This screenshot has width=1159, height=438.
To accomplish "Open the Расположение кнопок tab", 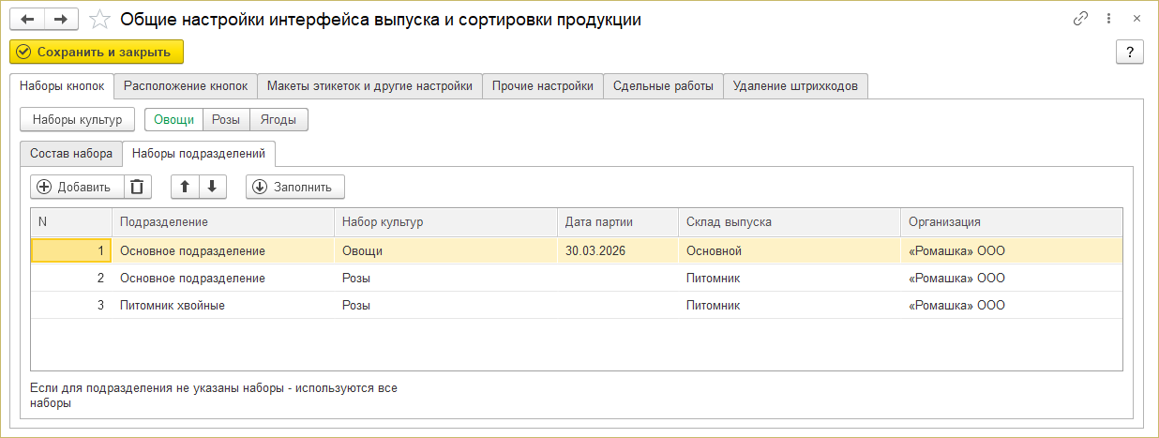I will click(186, 86).
